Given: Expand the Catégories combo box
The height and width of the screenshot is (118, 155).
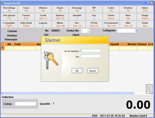Looking at the screenshot, I should pos(127,31).
